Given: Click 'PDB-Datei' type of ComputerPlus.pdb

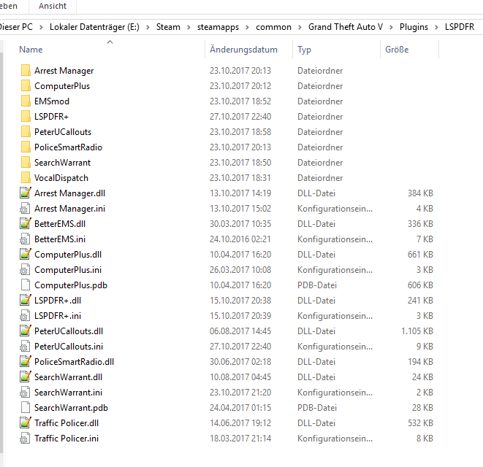Looking at the screenshot, I should tap(317, 285).
